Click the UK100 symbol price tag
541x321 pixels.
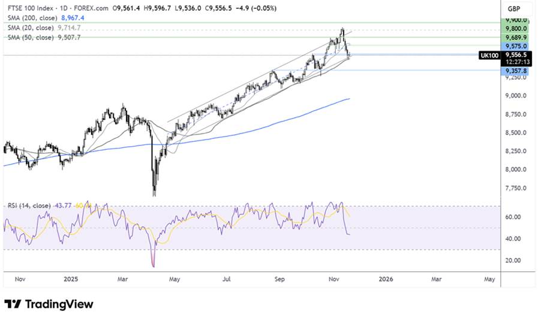[x=489, y=55]
